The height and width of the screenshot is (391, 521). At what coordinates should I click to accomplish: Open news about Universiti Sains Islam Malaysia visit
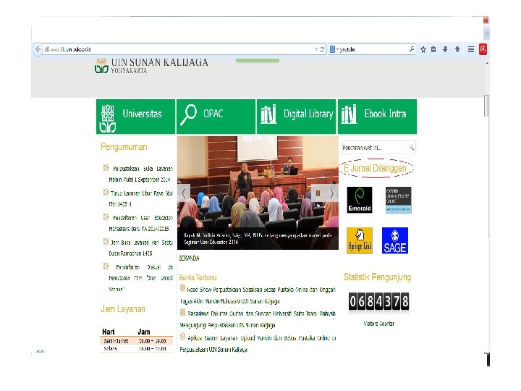pyautogui.click(x=258, y=319)
